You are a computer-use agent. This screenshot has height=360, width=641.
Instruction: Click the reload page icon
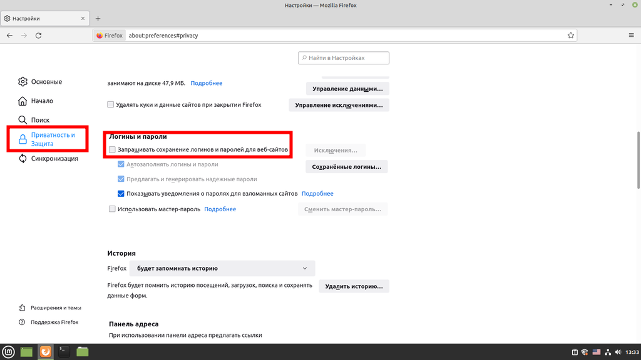pyautogui.click(x=39, y=36)
